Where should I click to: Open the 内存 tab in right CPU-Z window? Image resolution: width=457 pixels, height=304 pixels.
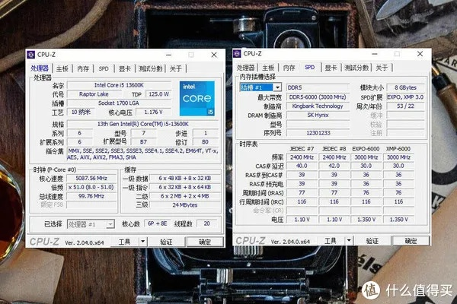tap(289, 68)
